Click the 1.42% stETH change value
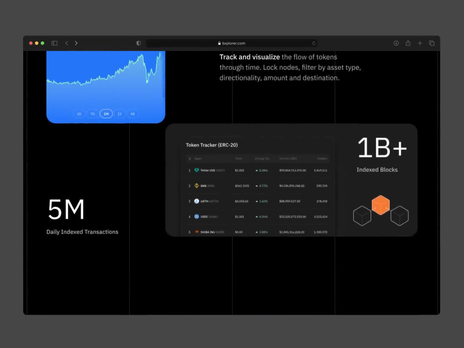The width and height of the screenshot is (464, 348). pos(264,201)
